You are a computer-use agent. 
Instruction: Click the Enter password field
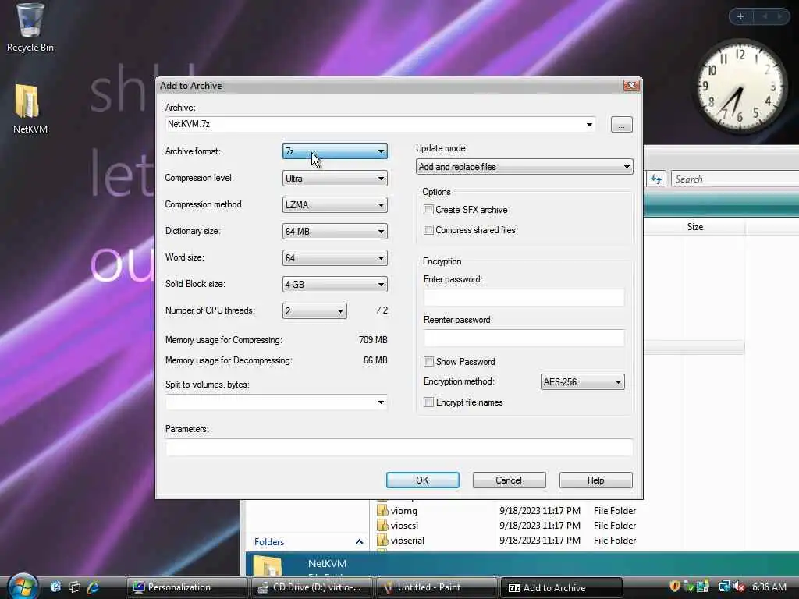[x=524, y=297]
